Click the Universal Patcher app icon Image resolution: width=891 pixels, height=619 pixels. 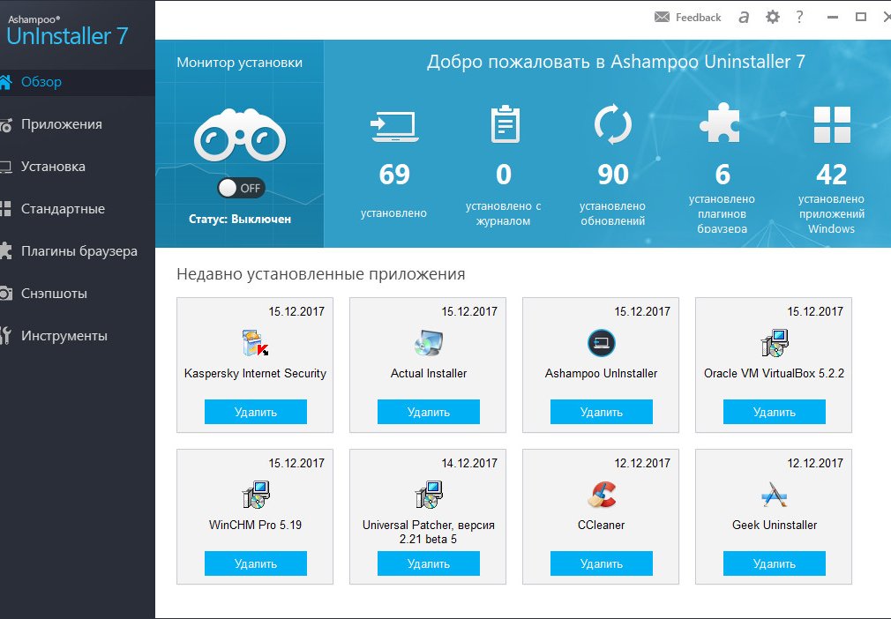pos(429,495)
